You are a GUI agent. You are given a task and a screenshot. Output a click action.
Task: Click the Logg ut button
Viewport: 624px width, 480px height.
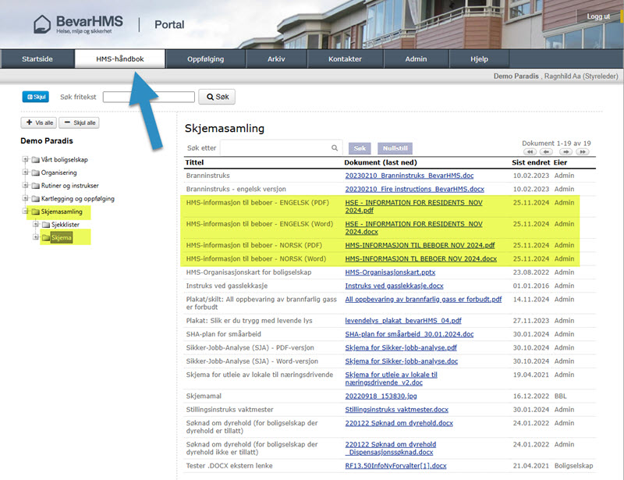pos(598,16)
